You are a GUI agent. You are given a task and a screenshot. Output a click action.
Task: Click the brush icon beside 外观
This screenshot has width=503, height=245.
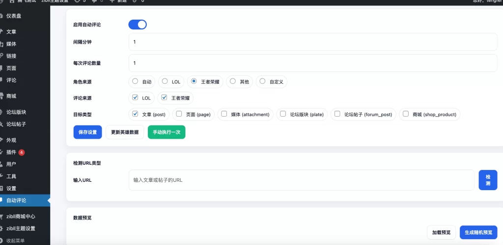(x=2, y=140)
